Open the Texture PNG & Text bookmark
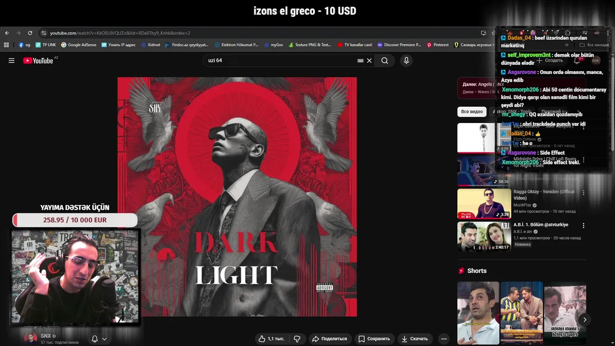This screenshot has width=615, height=346. point(310,45)
